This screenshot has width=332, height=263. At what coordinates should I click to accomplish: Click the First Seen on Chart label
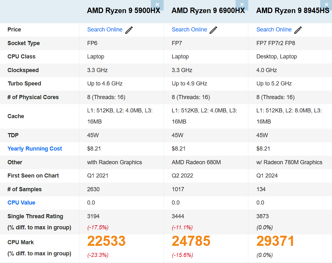click(33, 176)
